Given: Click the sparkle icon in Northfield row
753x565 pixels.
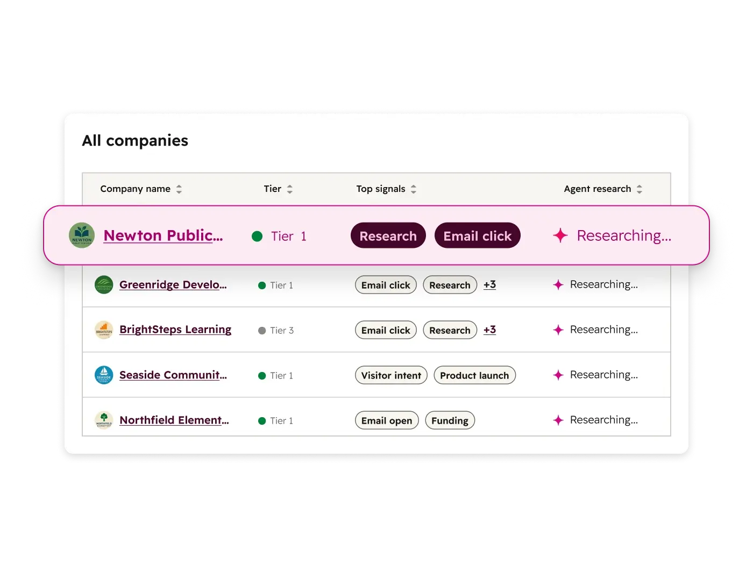Looking at the screenshot, I should click(558, 420).
